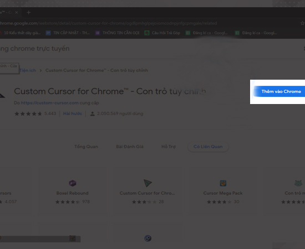Click the Boxel Rebound 978 rating stars
The image size is (305, 249).
[x=68, y=202]
